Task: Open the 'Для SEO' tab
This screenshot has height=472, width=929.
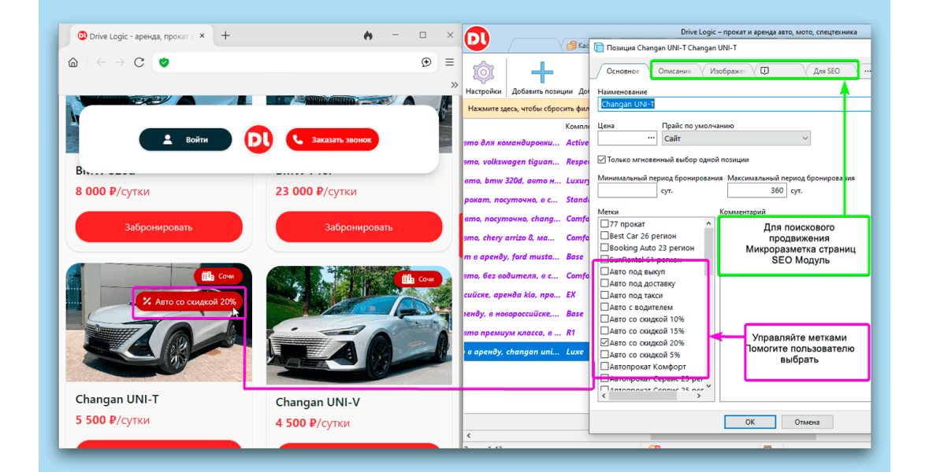Action: [x=826, y=72]
